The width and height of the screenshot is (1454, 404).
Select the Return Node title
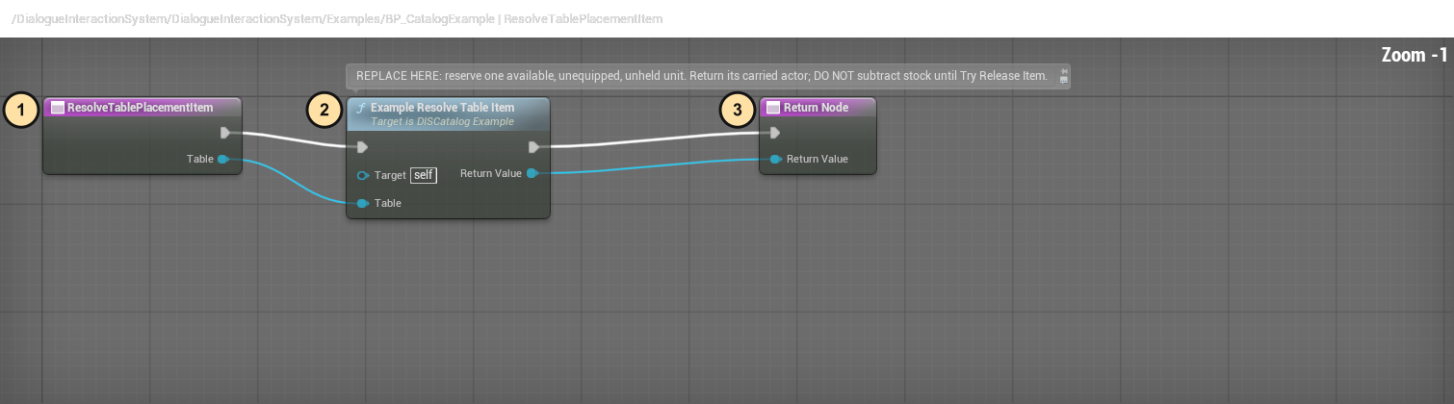tap(816, 108)
